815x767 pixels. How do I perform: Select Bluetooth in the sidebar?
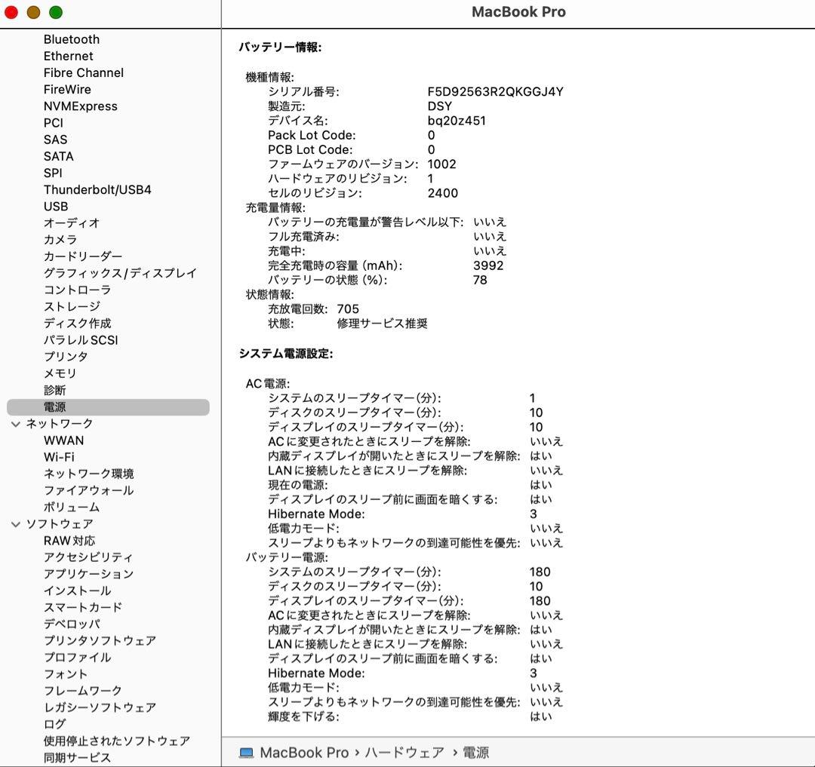click(71, 38)
